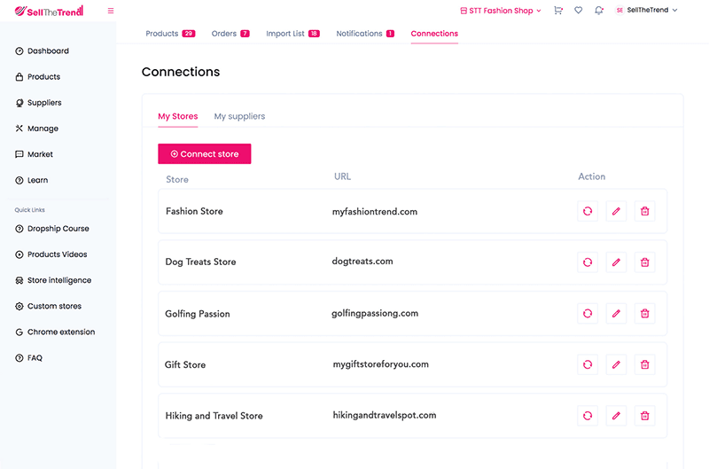
Task: Open the SellTheTrend account menu
Action: tap(647, 11)
